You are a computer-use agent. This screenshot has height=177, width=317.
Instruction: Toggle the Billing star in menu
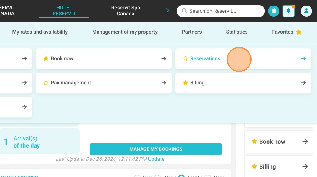(x=185, y=83)
